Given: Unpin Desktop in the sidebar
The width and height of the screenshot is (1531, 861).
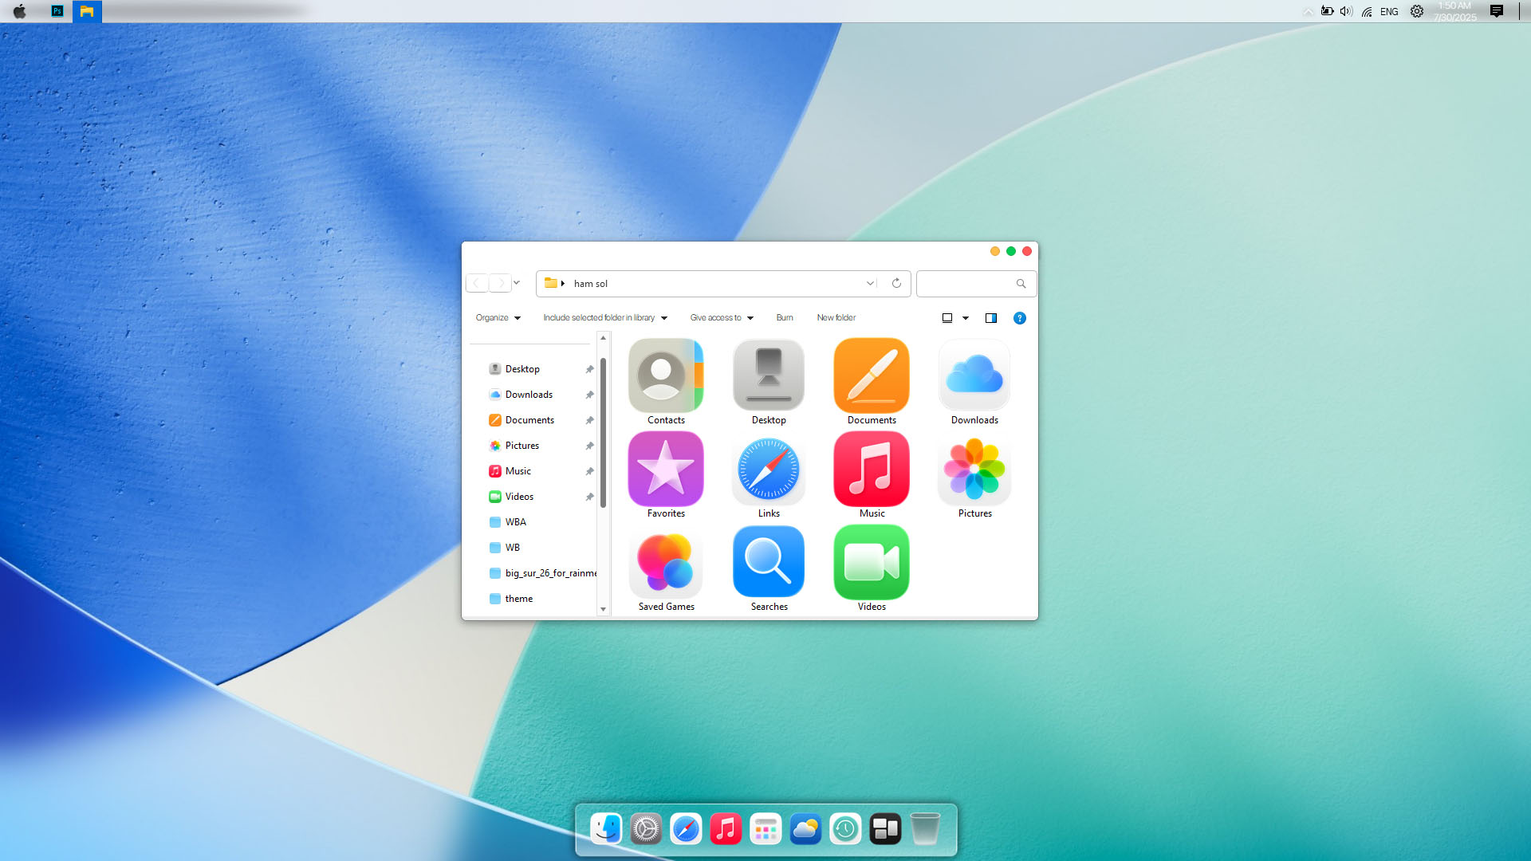Looking at the screenshot, I should click(x=589, y=369).
